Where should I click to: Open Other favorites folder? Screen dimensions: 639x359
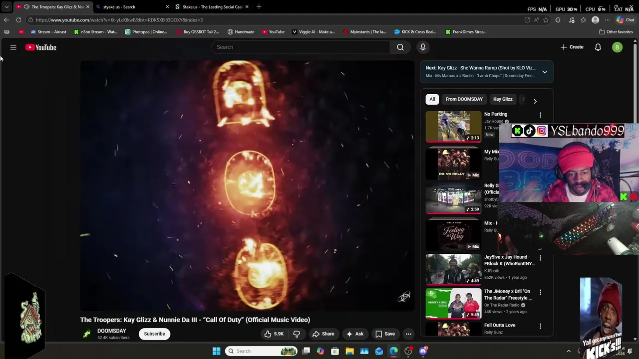click(x=616, y=32)
